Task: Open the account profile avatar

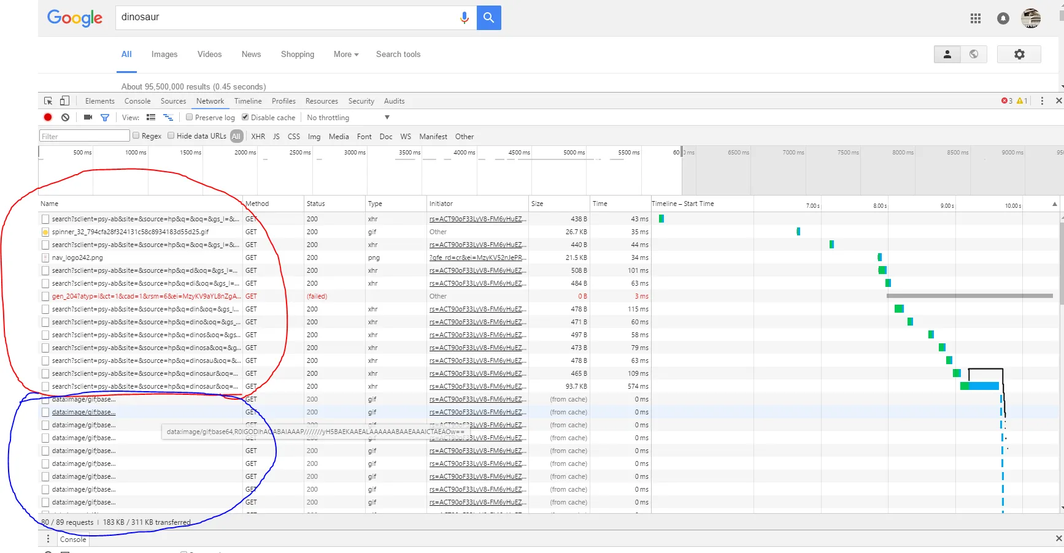Action: tap(1031, 18)
